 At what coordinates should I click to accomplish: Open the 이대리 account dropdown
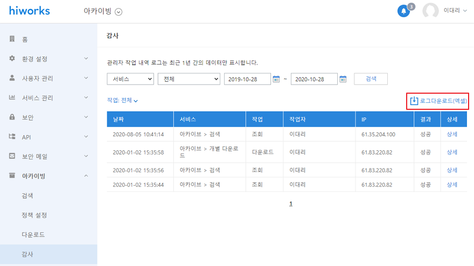click(455, 11)
